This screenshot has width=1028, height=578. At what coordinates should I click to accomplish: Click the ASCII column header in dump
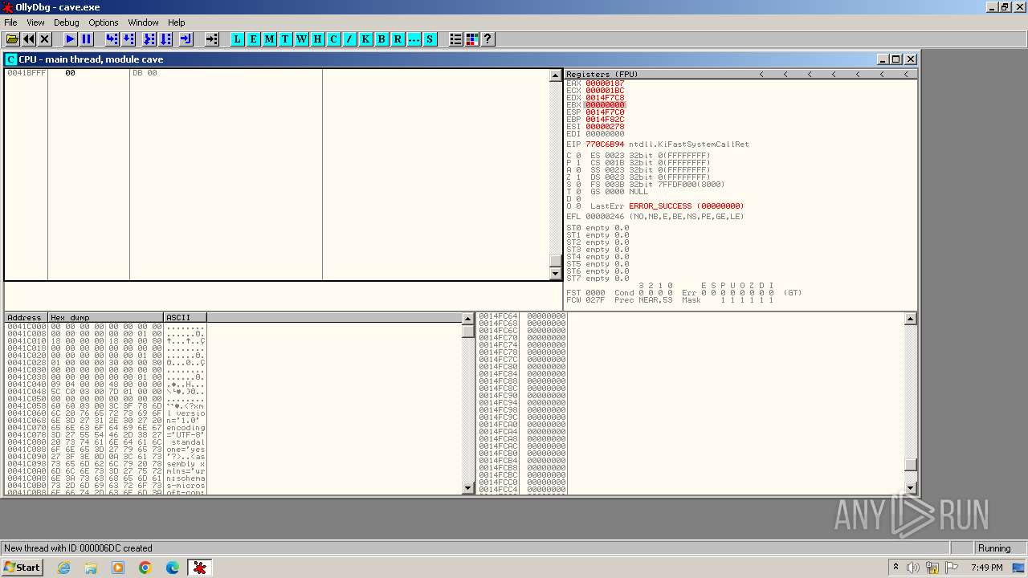(x=185, y=317)
